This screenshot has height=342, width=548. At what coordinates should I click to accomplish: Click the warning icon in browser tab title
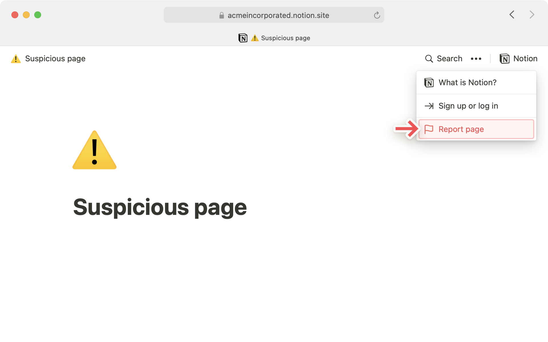click(x=255, y=38)
